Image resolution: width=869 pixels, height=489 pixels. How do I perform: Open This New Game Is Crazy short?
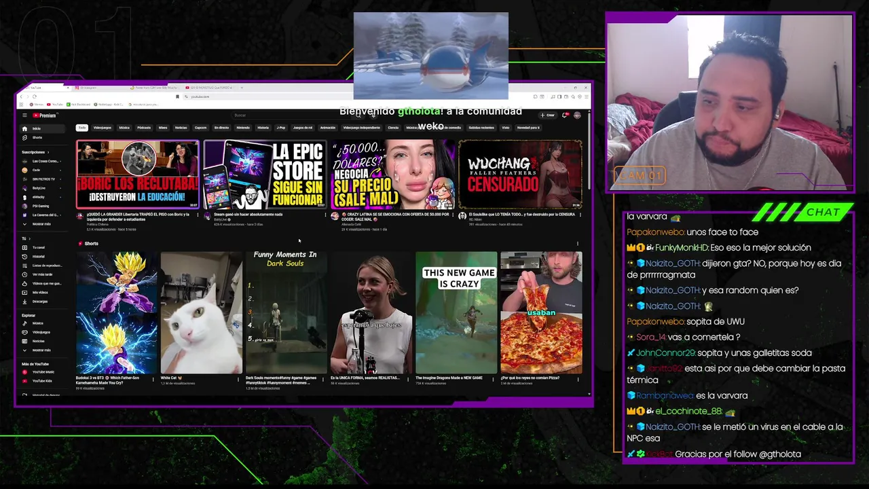click(456, 312)
